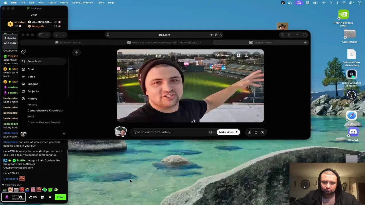This screenshot has height=205, width=365.
Task: Open more options ellipsis on image
Action: pos(256,55)
